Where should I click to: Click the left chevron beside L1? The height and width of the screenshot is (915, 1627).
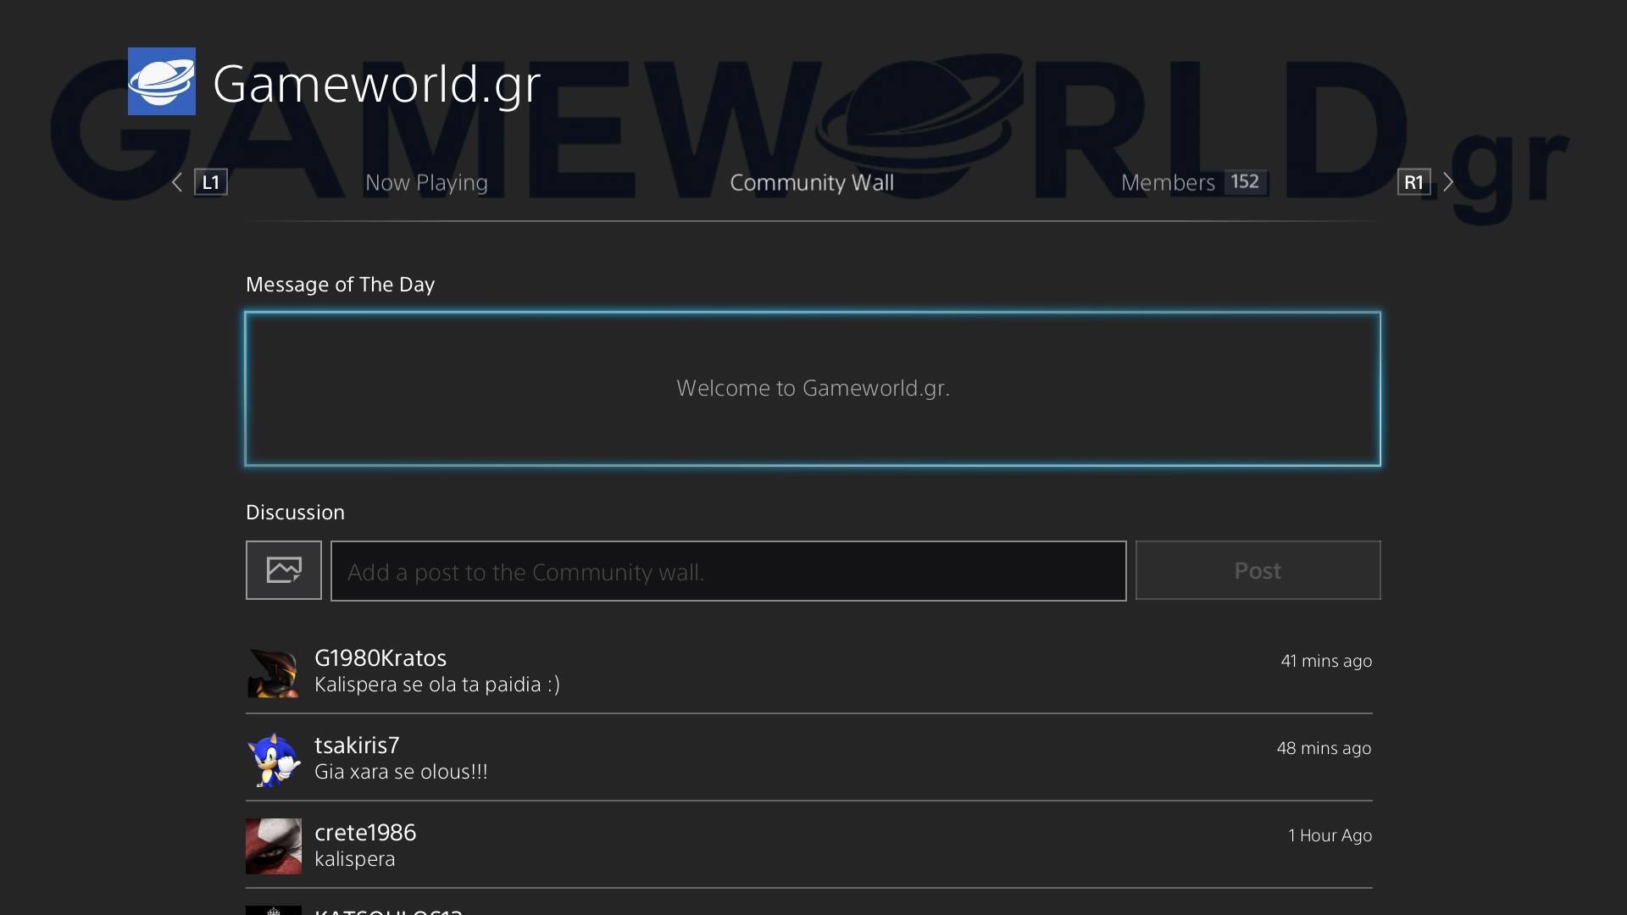click(177, 182)
